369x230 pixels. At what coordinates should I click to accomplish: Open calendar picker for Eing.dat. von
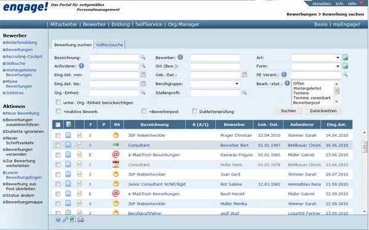coord(143,75)
